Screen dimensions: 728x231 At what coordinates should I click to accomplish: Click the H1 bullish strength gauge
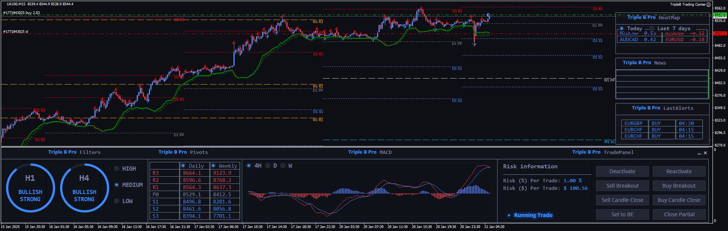[30, 188]
